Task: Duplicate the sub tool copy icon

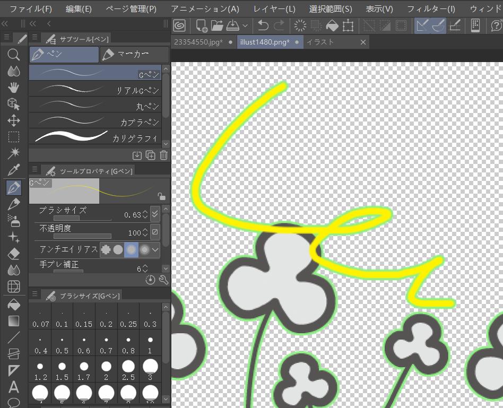Action: point(150,155)
